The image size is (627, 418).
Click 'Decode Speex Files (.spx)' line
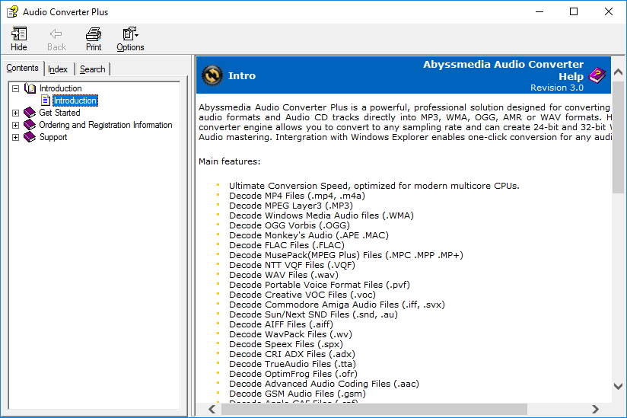tap(286, 344)
